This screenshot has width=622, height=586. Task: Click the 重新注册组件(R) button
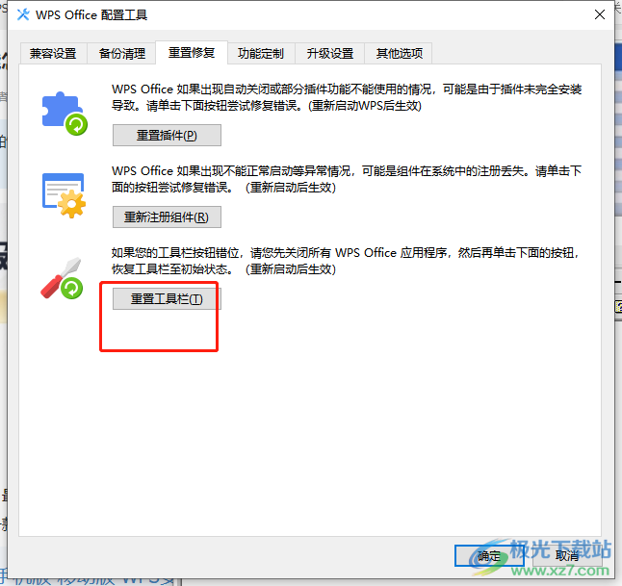(167, 217)
